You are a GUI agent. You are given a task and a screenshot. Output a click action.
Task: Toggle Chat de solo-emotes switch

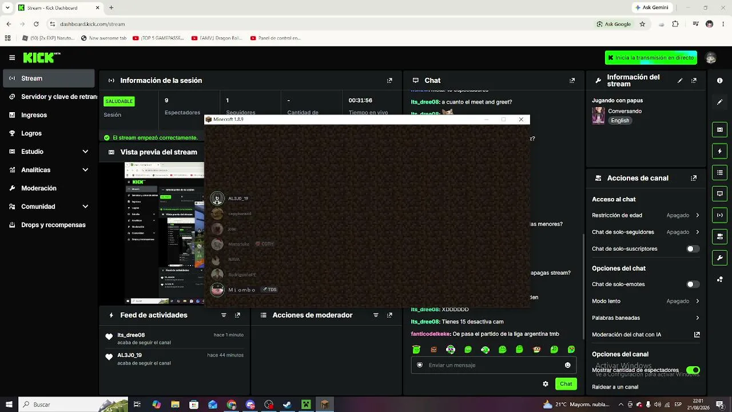pos(693,284)
